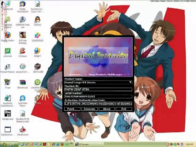
Task: Open the GTA San Andreas desktop icon
Action: pos(23,35)
